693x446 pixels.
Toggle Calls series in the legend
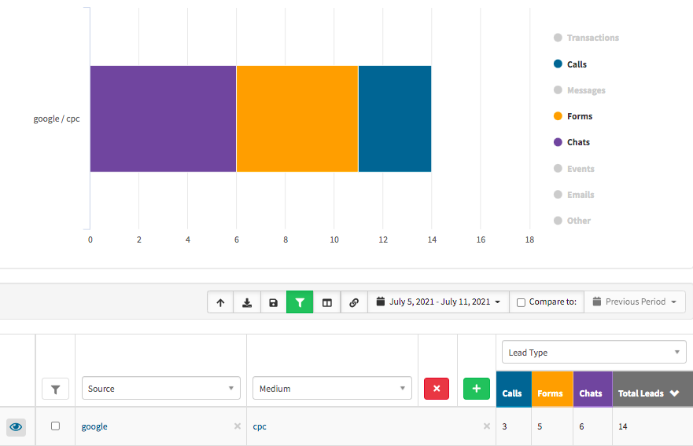[x=570, y=64]
